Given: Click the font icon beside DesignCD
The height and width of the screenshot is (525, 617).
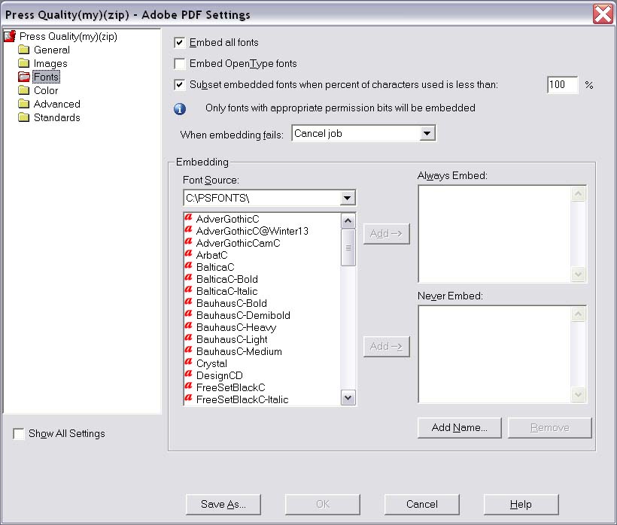Looking at the screenshot, I should (188, 374).
